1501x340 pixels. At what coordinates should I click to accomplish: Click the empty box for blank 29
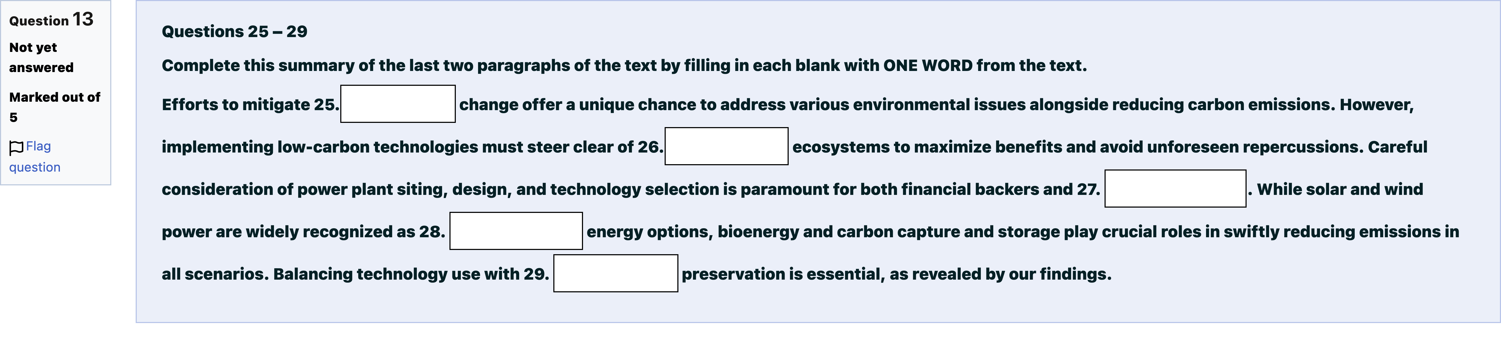point(616,273)
